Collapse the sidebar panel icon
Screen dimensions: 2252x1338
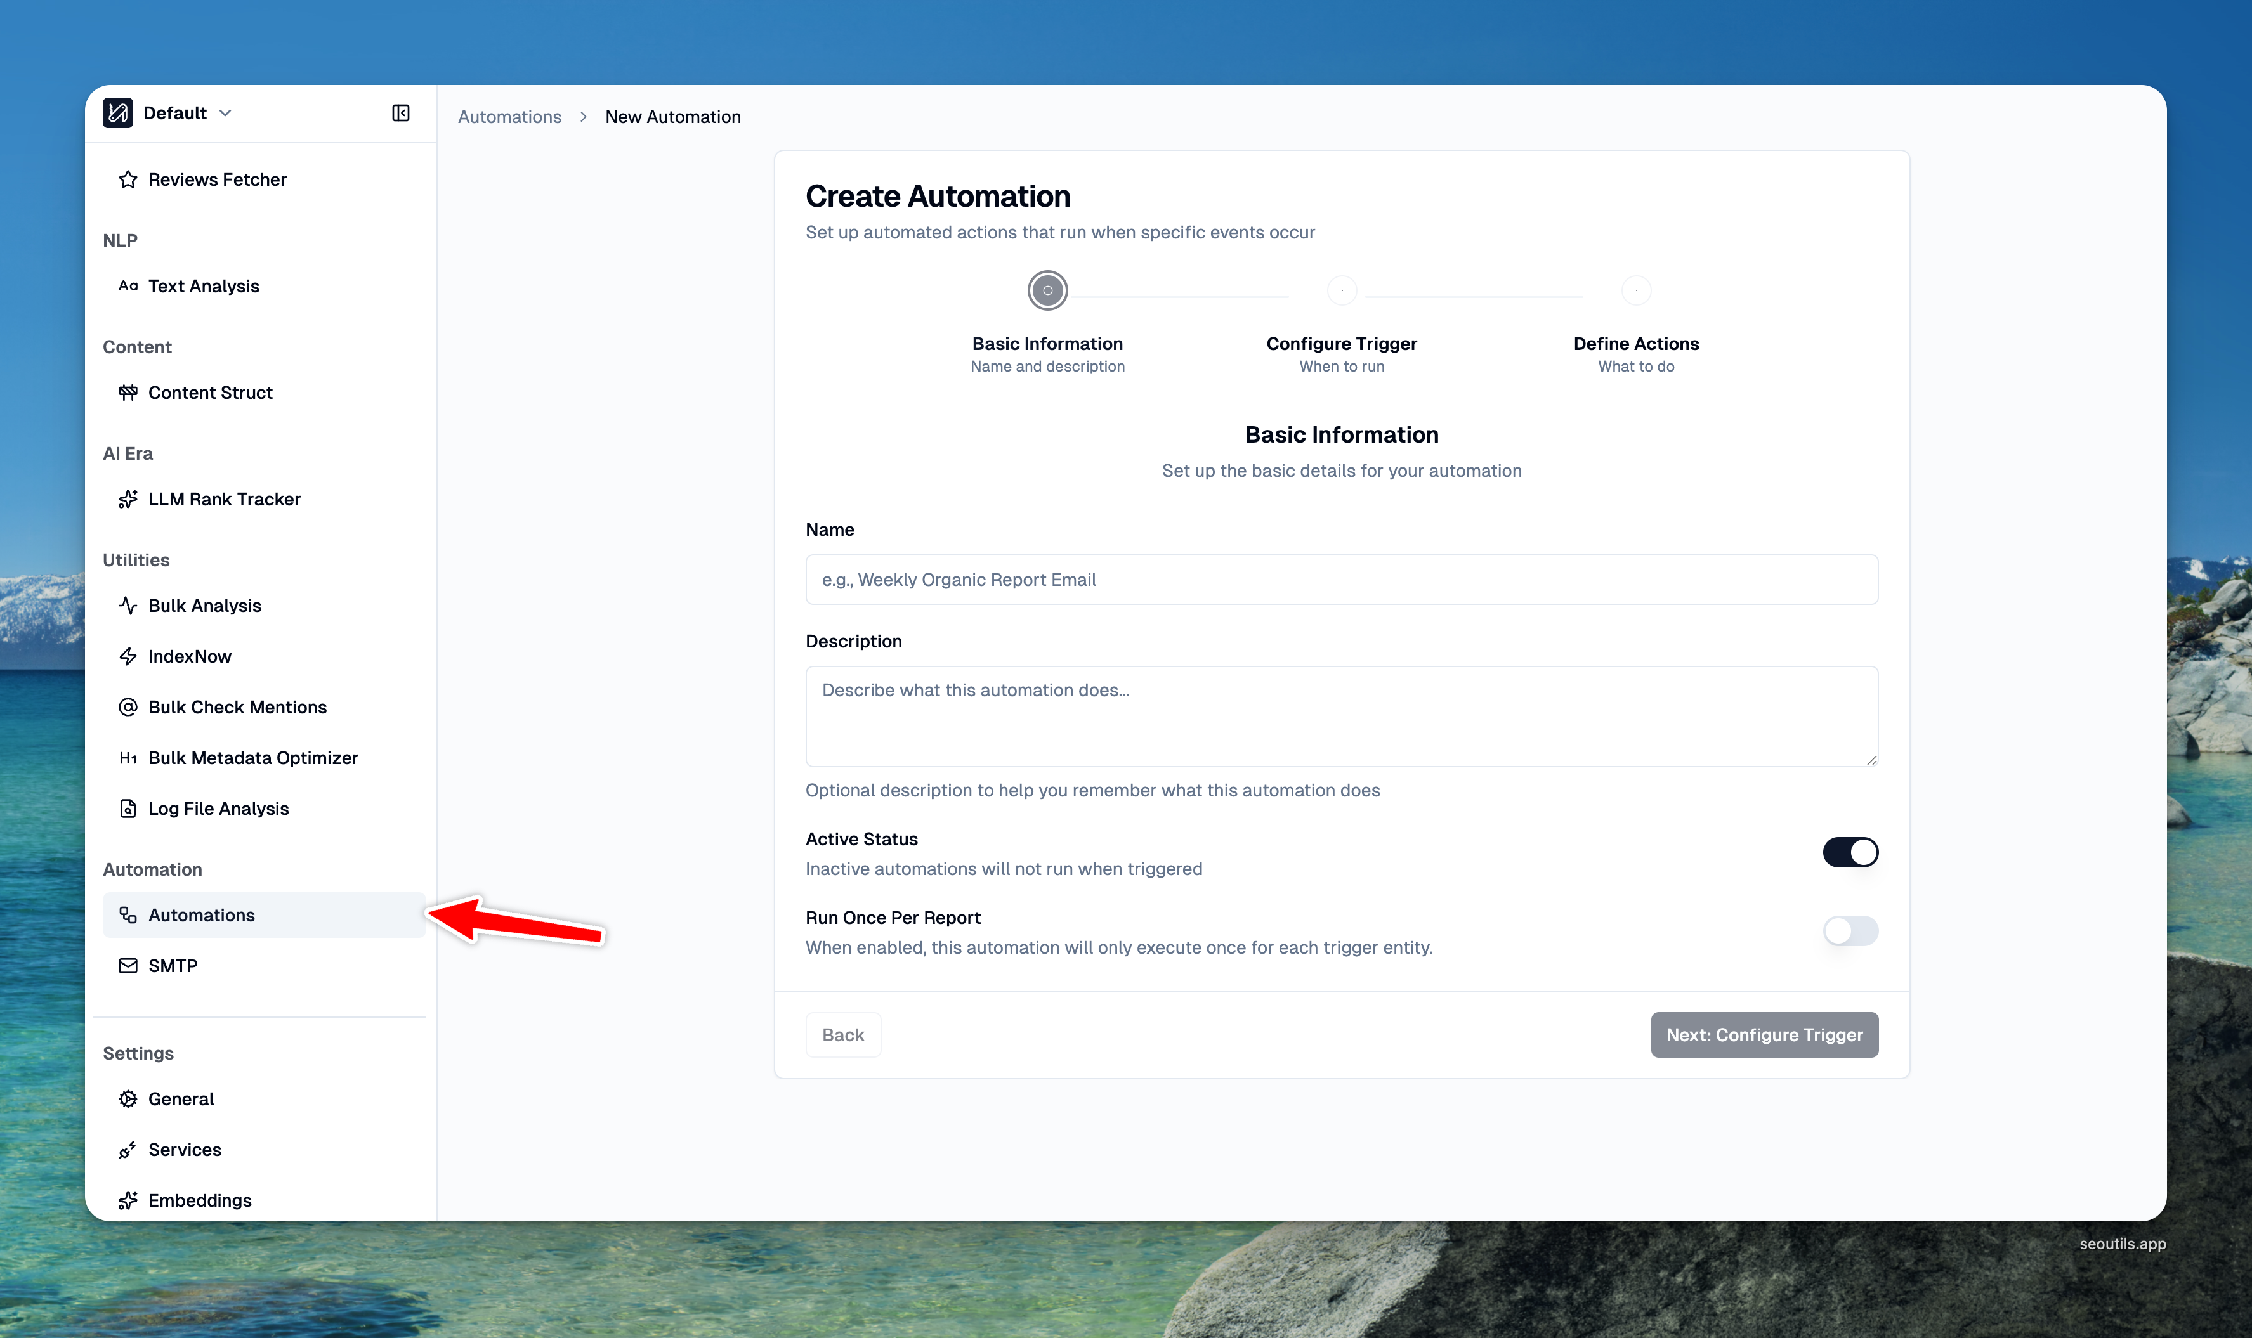(400, 113)
